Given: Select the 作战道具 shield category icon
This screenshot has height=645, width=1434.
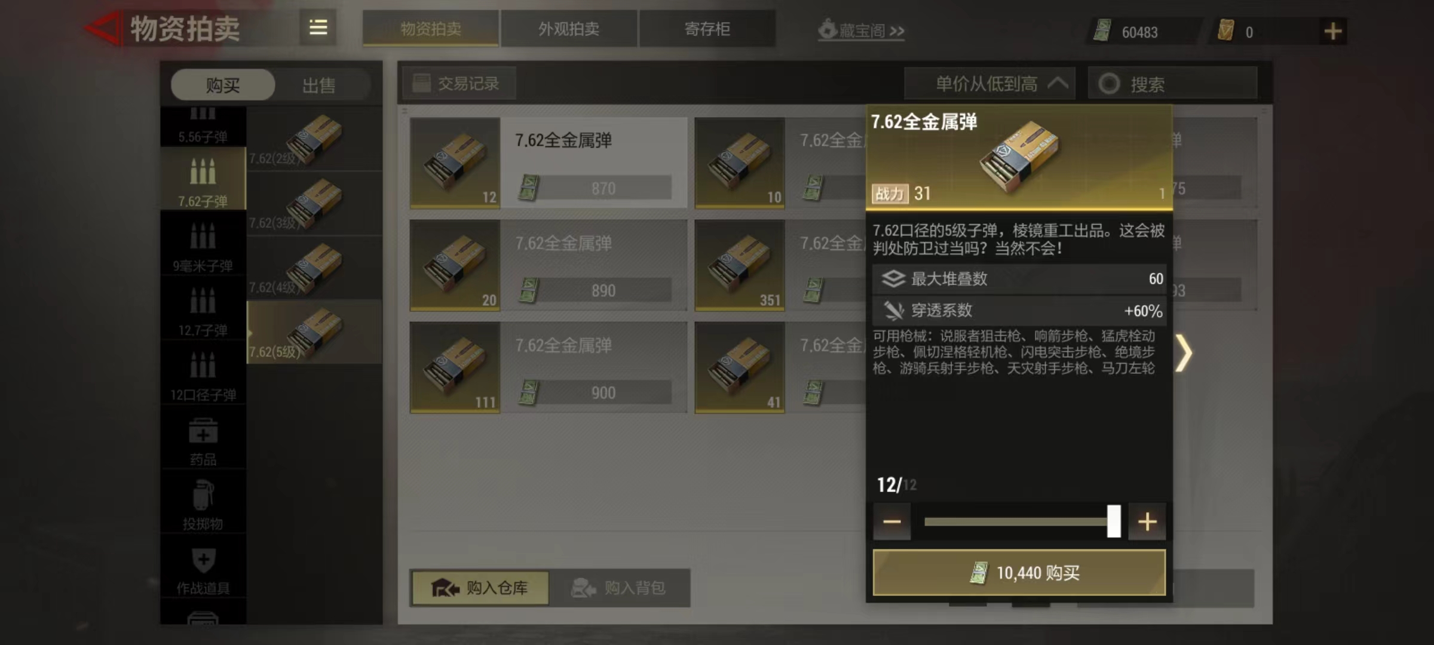Looking at the screenshot, I should 203,560.
